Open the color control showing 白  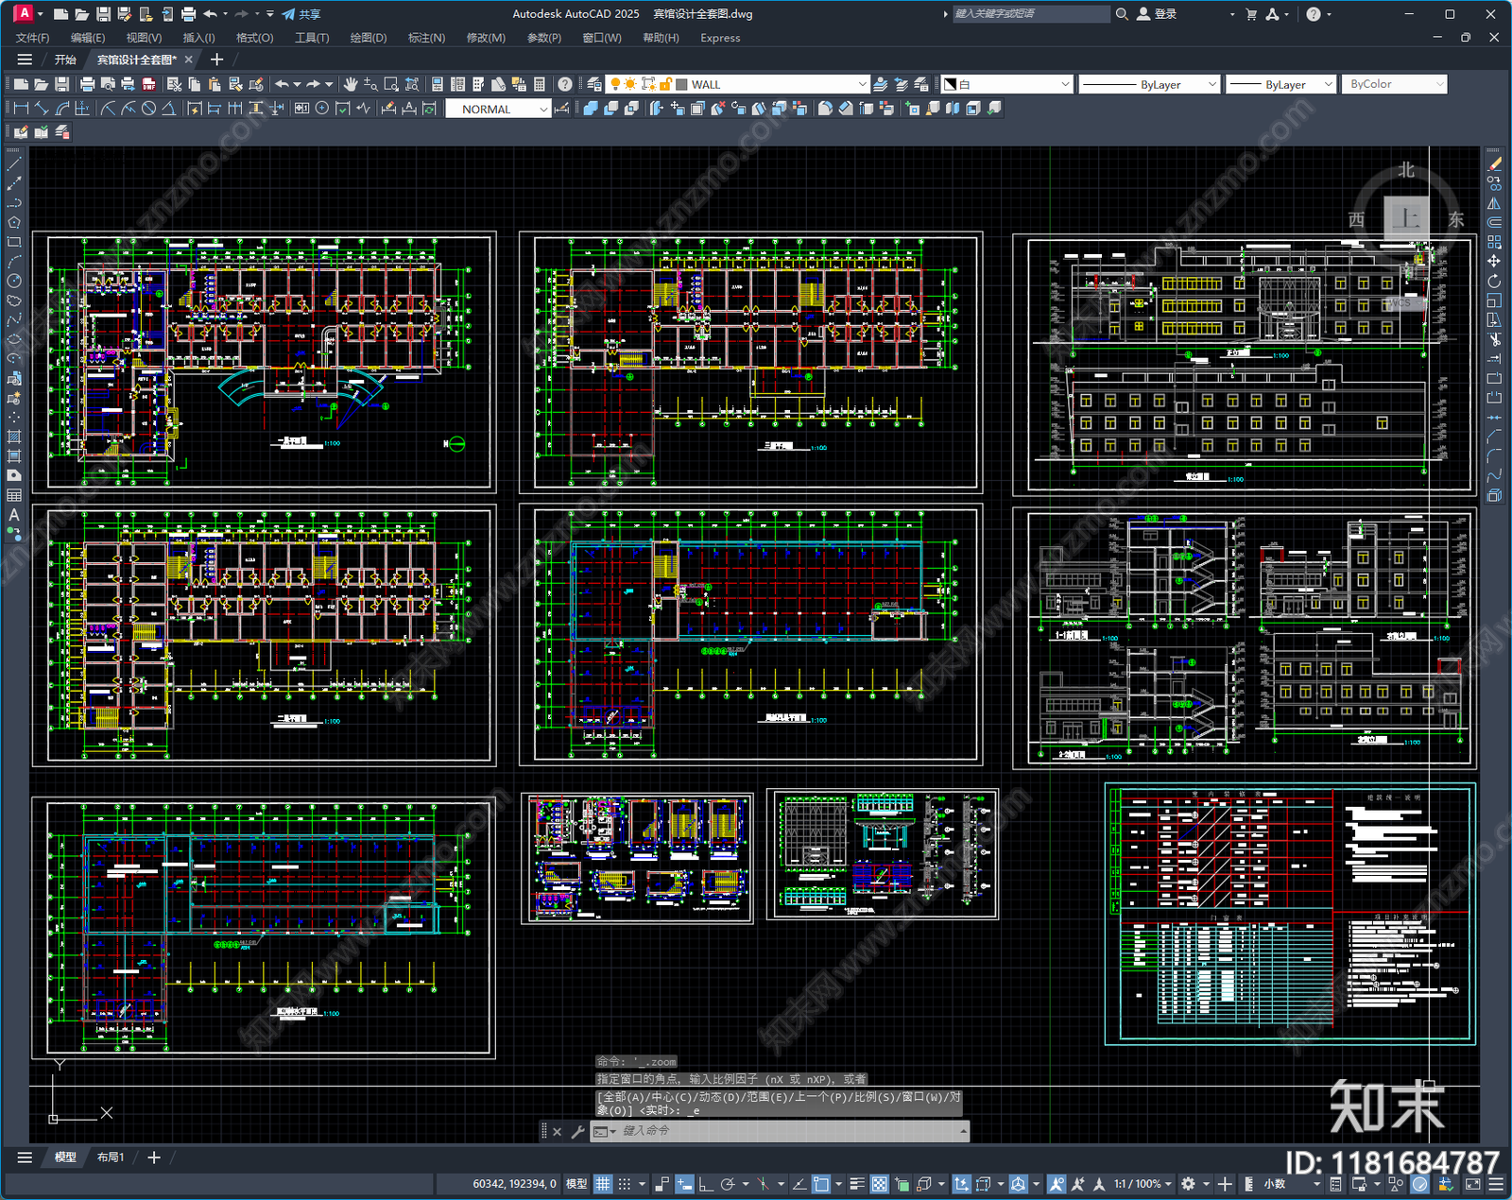(1007, 84)
